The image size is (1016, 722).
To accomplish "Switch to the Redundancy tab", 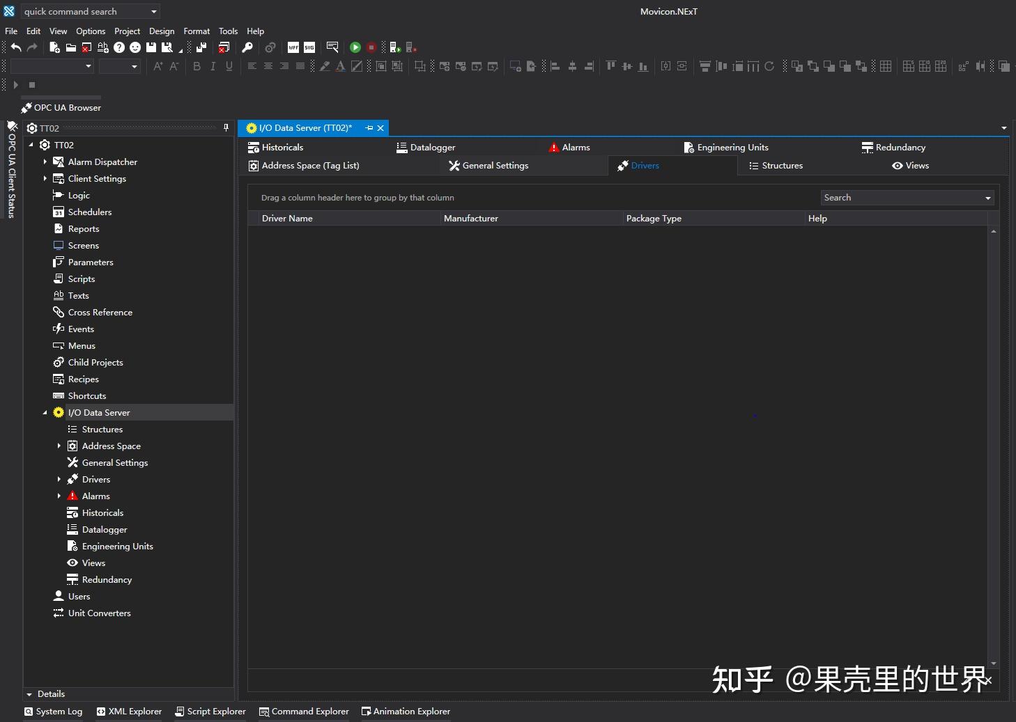I will click(894, 148).
